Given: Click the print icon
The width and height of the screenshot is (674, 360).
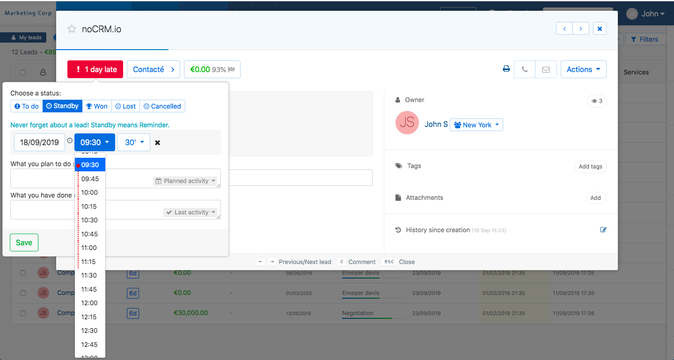Looking at the screenshot, I should coord(506,69).
